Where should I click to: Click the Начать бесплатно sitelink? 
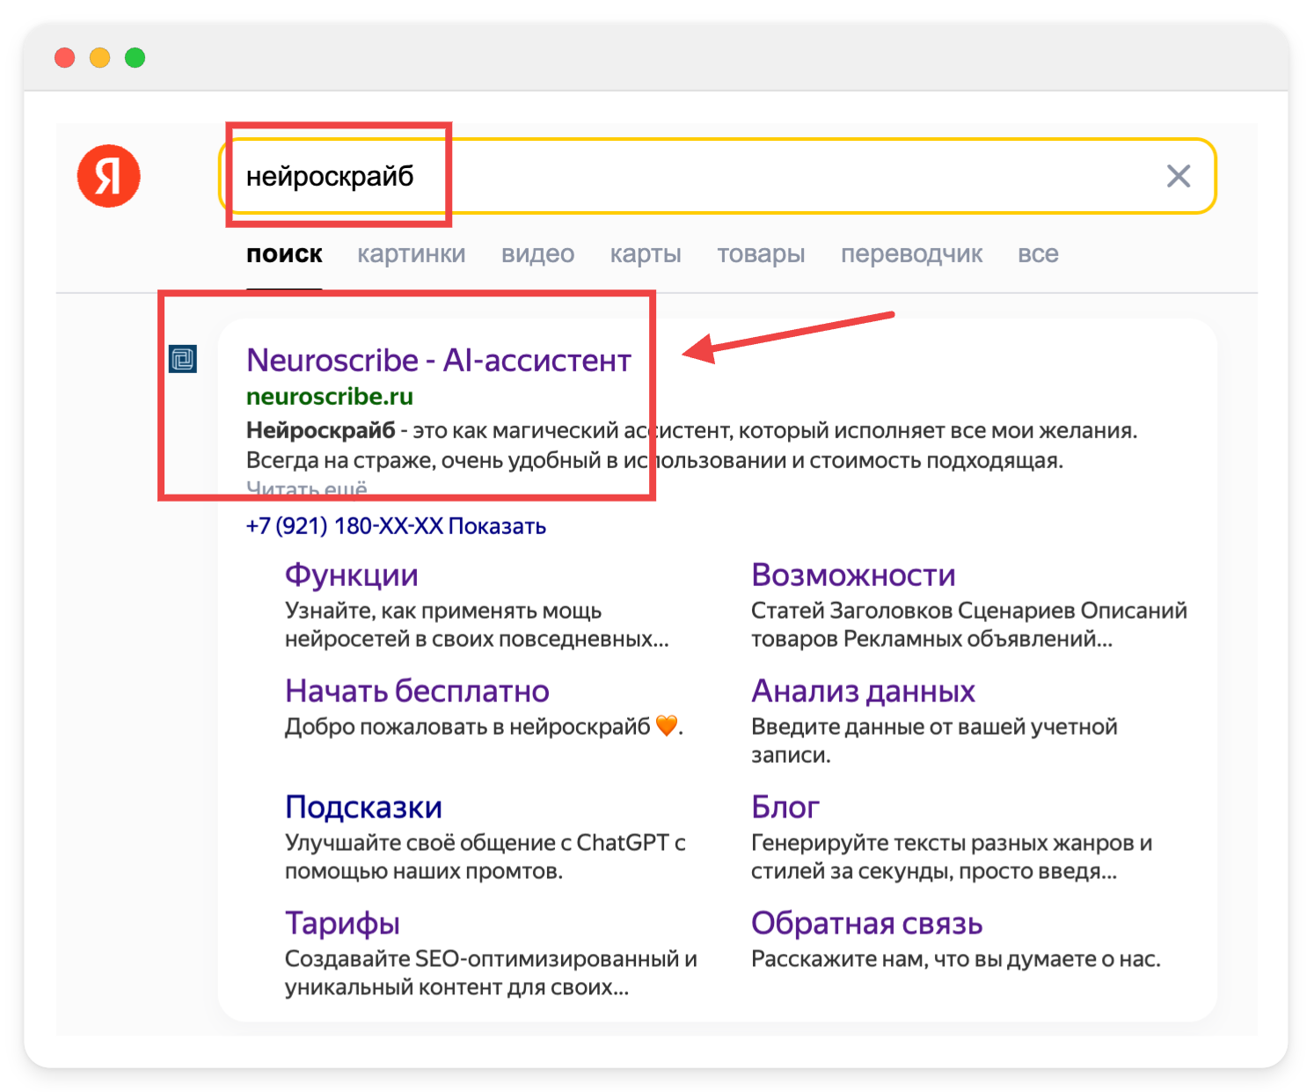click(417, 692)
